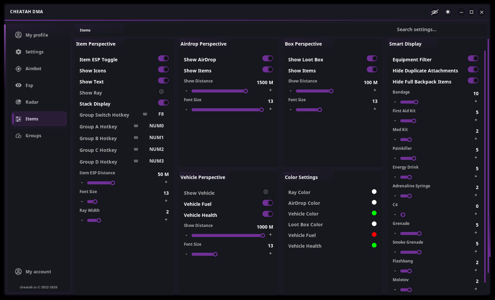This screenshot has height=300, width=495.
Task: Enable the Show Vehicle option
Action: pos(266,192)
